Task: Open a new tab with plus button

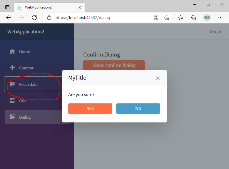Action: coord(90,7)
